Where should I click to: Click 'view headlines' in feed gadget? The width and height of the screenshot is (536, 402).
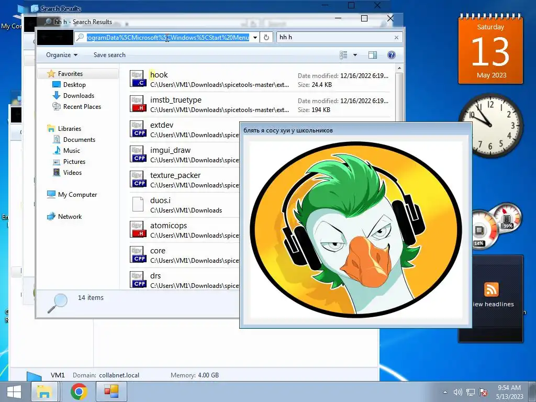click(493, 304)
